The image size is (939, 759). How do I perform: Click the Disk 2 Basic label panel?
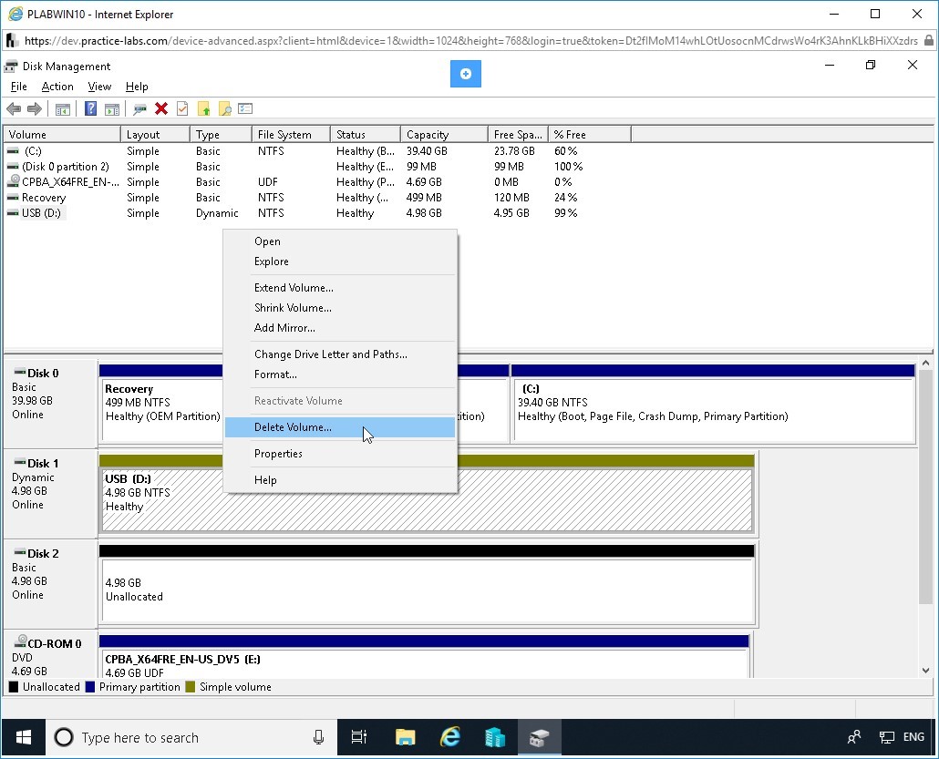click(x=50, y=584)
